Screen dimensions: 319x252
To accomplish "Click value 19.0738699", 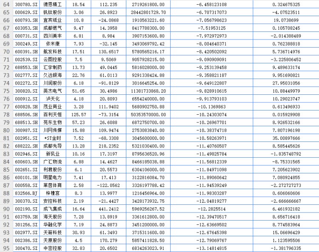I will pos(286,20).
